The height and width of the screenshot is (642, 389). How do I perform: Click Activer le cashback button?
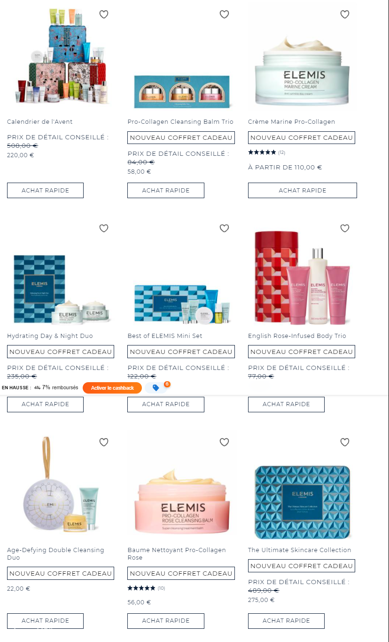pyautogui.click(x=112, y=388)
